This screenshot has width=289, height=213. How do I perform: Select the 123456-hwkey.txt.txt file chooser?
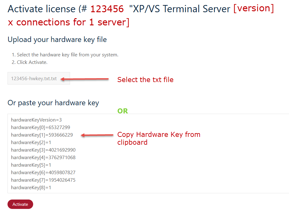(39, 78)
